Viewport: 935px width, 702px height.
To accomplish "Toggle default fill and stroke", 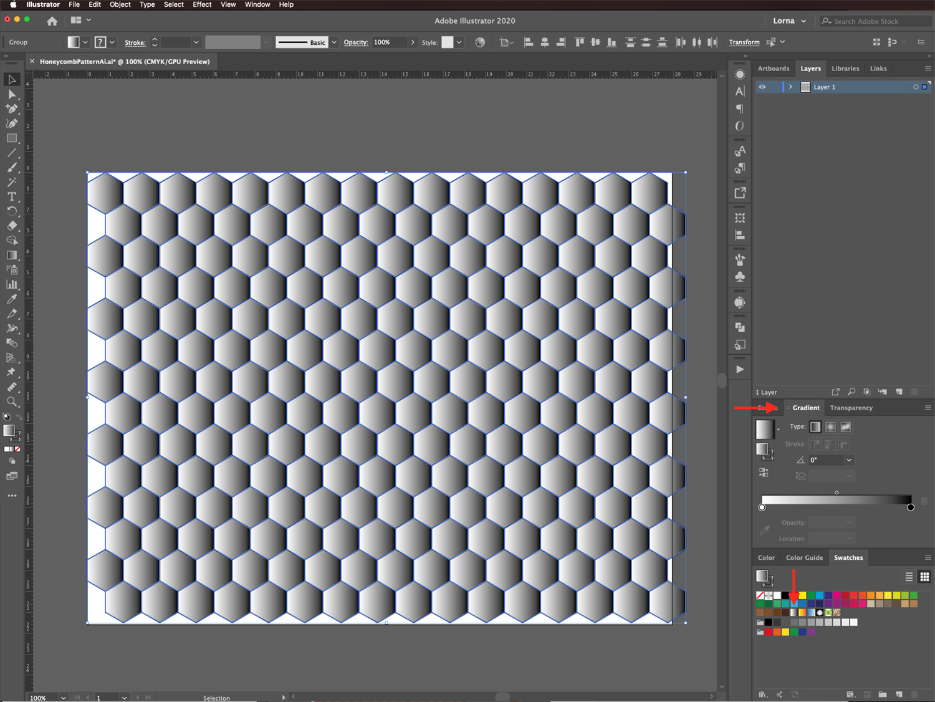I will (x=7, y=417).
